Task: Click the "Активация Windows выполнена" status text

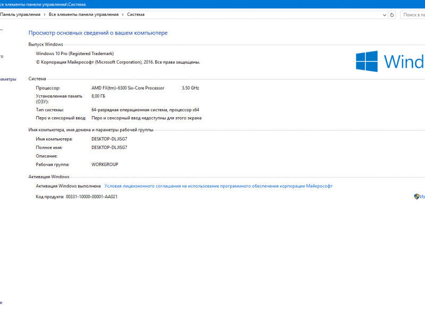Action: pyautogui.click(x=68, y=186)
